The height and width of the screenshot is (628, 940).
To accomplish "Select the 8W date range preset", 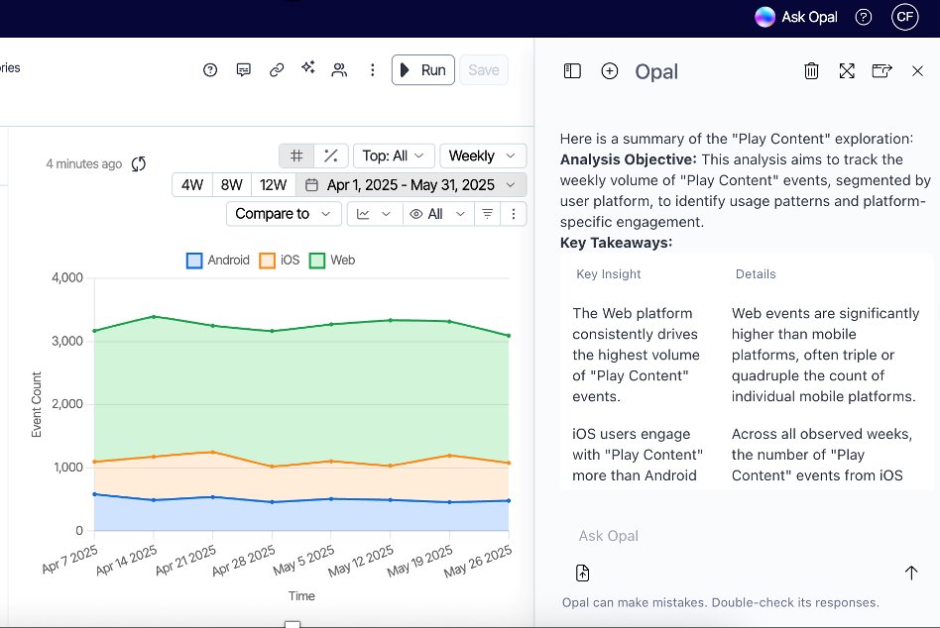I will pos(231,184).
